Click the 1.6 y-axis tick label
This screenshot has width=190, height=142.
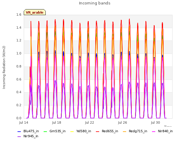click(x=19, y=15)
